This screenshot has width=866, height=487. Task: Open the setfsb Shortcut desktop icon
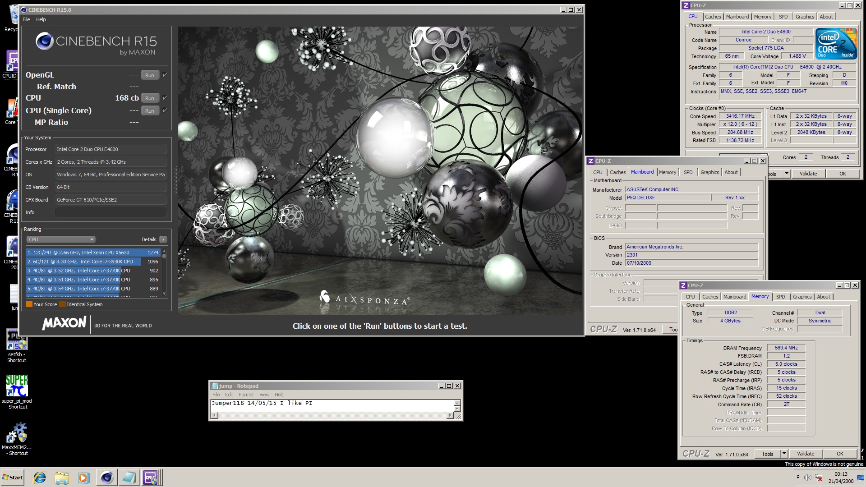(17, 346)
